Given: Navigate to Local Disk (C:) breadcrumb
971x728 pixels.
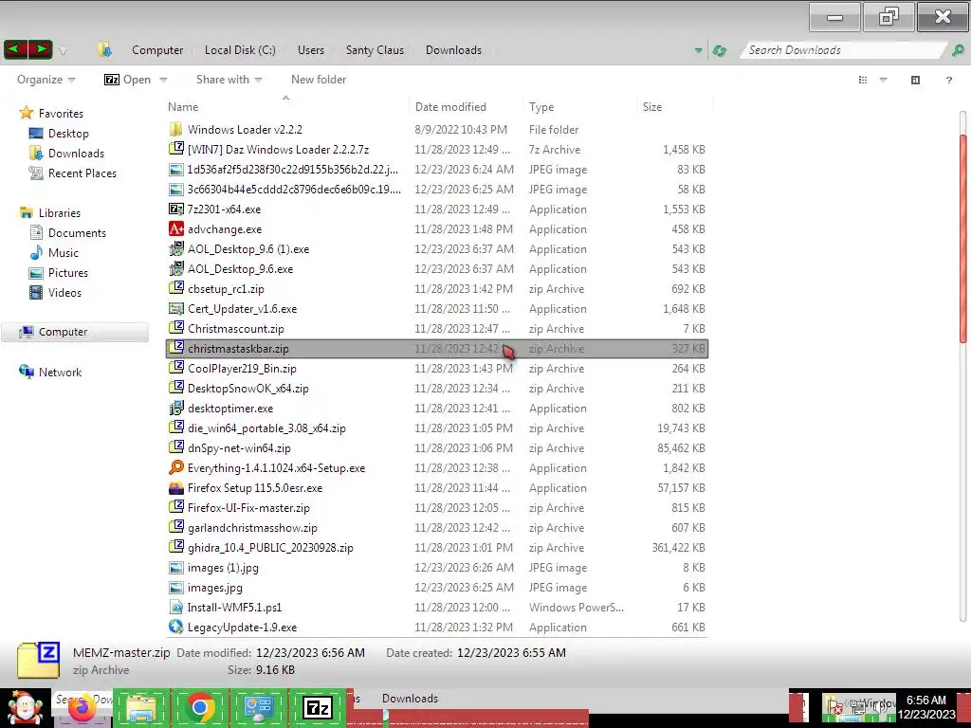Looking at the screenshot, I should tap(240, 50).
